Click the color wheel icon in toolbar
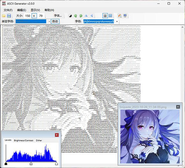Image resolution: width=185 pixels, height=168 pixels. [119, 16]
